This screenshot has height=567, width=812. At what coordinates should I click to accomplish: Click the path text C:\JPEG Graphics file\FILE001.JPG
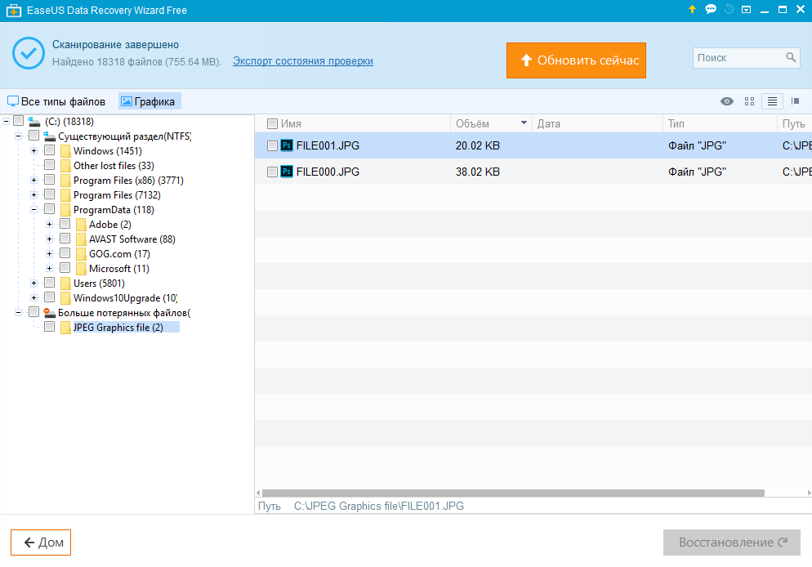tap(378, 506)
